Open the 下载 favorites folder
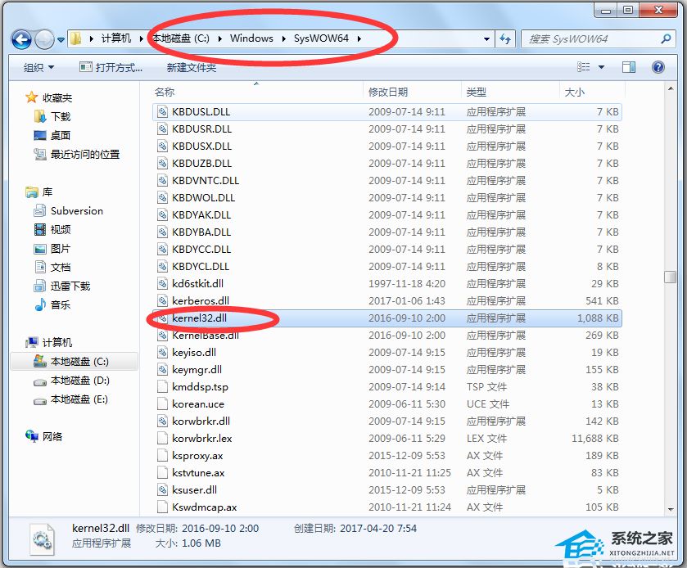Image resolution: width=687 pixels, height=568 pixels. point(61,116)
